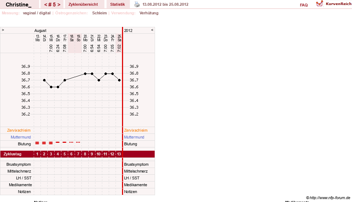Click the KurvenReich text link
The height and width of the screenshot is (202, 352).
[x=338, y=4]
